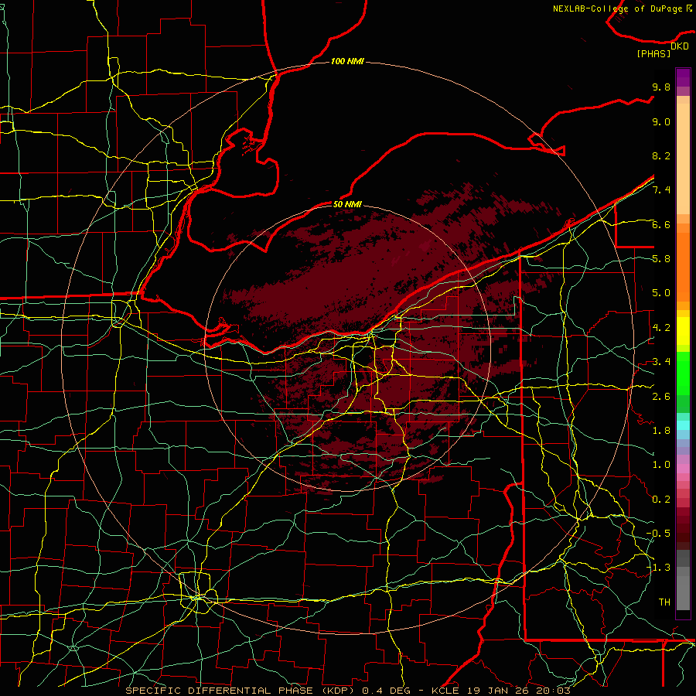Click the 5.8 legend value

pos(661,259)
